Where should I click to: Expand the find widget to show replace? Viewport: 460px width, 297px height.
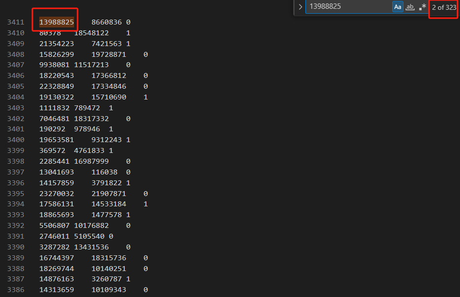(300, 7)
